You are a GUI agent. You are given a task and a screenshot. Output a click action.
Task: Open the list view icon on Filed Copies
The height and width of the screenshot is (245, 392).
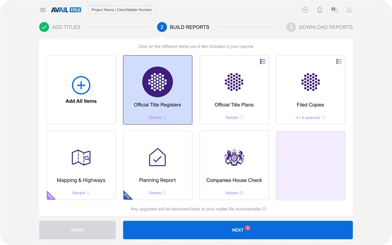[339, 61]
